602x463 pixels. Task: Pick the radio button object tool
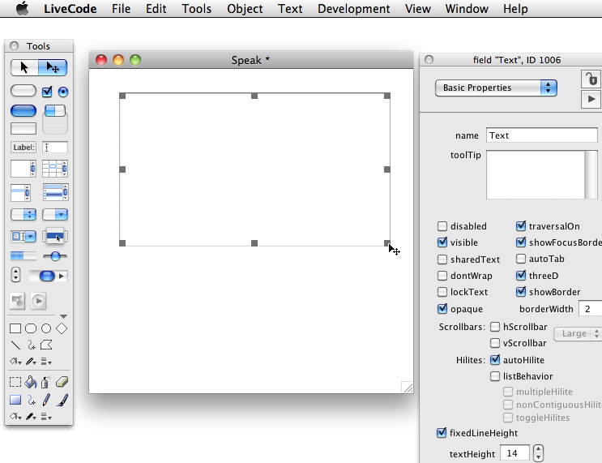click(x=63, y=92)
